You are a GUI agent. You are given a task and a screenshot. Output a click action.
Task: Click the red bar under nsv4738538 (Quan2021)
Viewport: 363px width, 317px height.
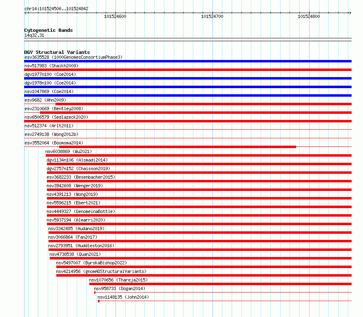pyautogui.click(x=201, y=258)
